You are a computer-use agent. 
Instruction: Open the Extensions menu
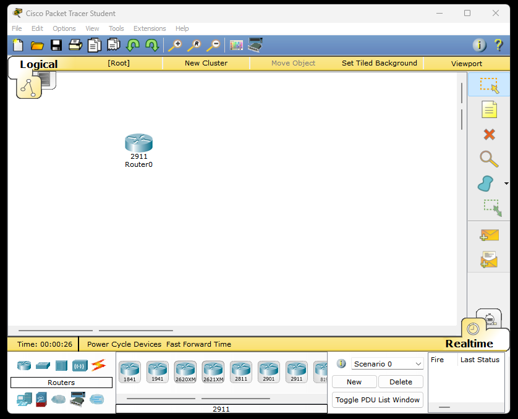click(150, 28)
